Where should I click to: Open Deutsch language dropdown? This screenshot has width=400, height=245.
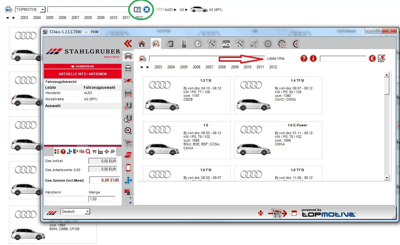(x=75, y=211)
